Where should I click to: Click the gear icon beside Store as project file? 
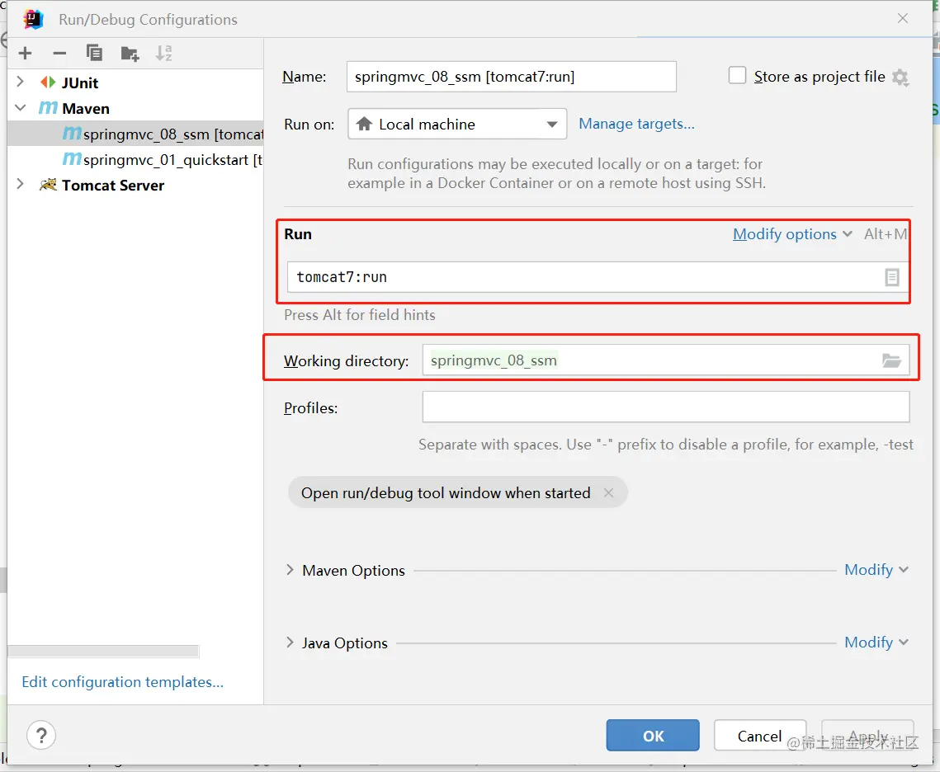pos(900,78)
